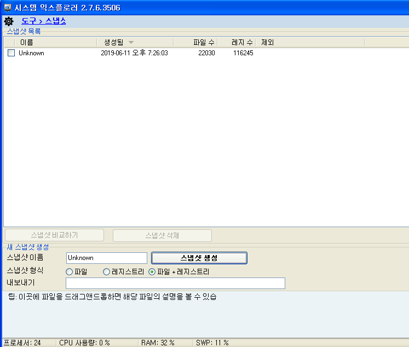Click the 레지 수 column header
Image resolution: width=409 pixels, height=347 pixels.
point(237,42)
